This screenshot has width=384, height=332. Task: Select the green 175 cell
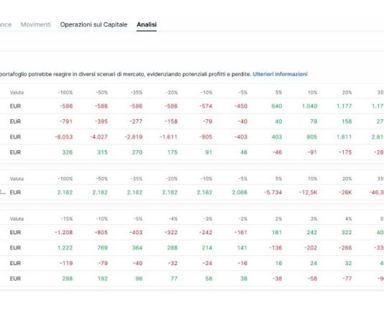pyautogui.click(x=172, y=152)
